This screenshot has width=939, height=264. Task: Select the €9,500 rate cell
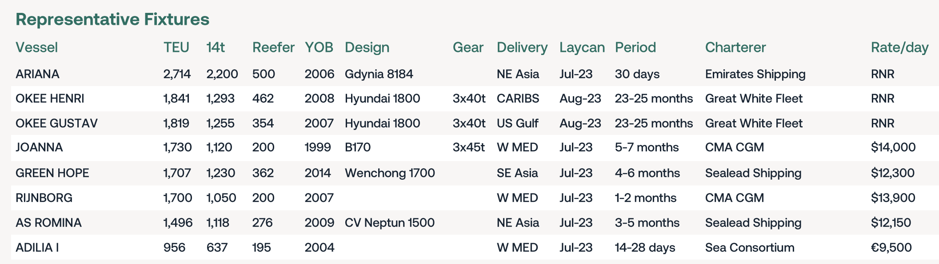click(x=891, y=248)
